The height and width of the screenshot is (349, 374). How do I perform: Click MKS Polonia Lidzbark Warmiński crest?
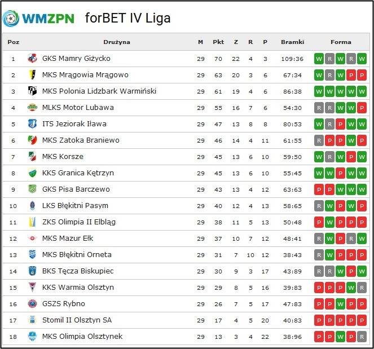pos(32,91)
